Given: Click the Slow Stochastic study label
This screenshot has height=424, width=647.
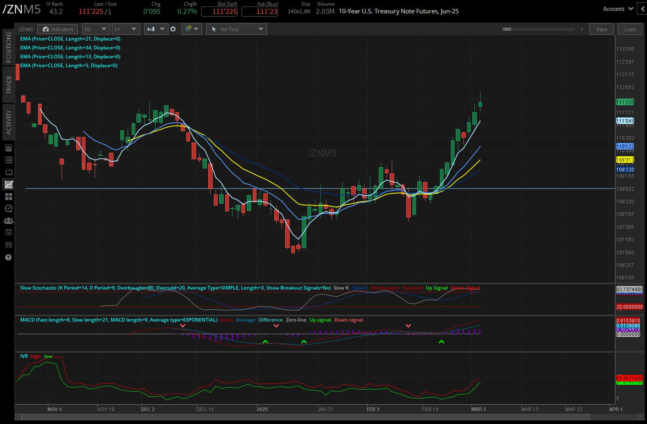Looking at the screenshot, I should pyautogui.click(x=175, y=288).
